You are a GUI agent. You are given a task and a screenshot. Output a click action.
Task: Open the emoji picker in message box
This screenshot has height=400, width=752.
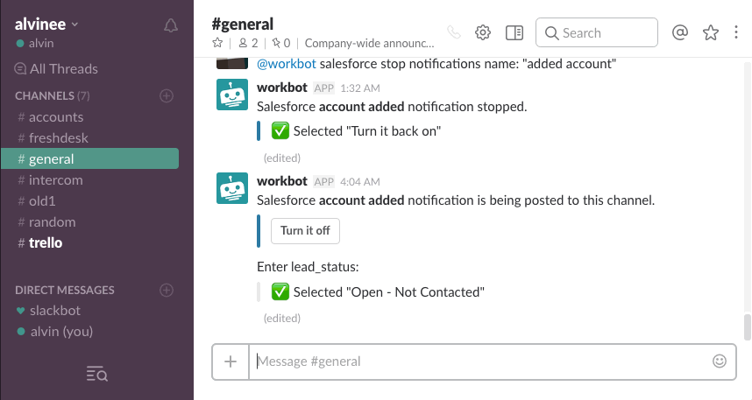click(x=720, y=361)
